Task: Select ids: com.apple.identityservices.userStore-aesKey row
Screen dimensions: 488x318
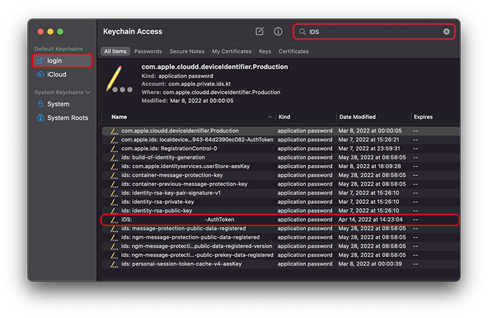Action: click(281, 166)
